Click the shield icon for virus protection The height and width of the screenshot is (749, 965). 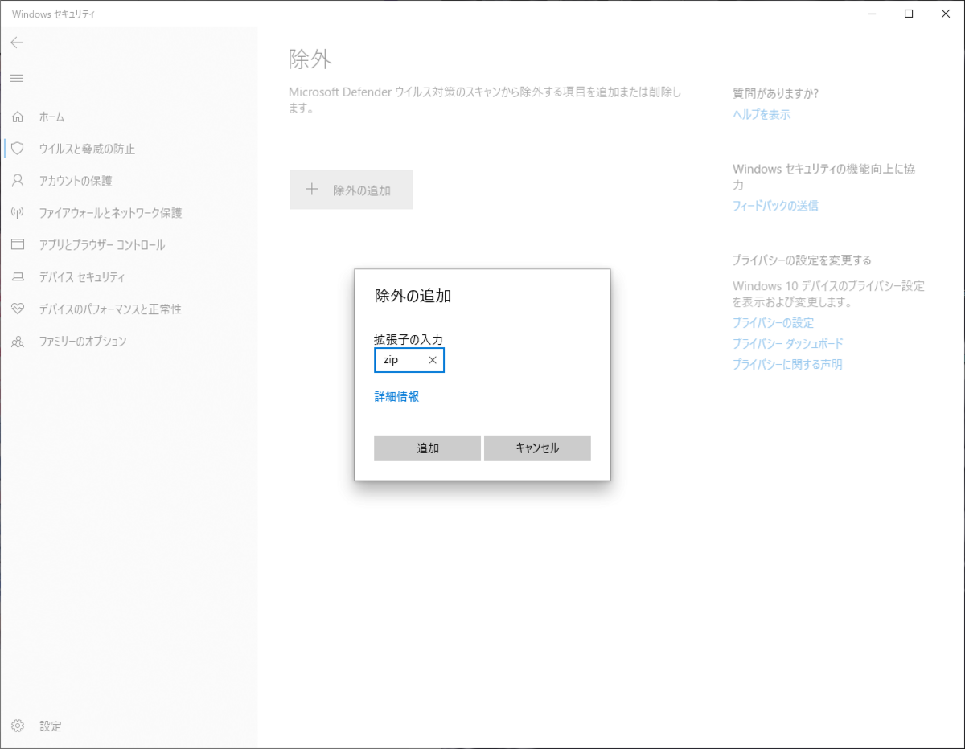(x=18, y=149)
